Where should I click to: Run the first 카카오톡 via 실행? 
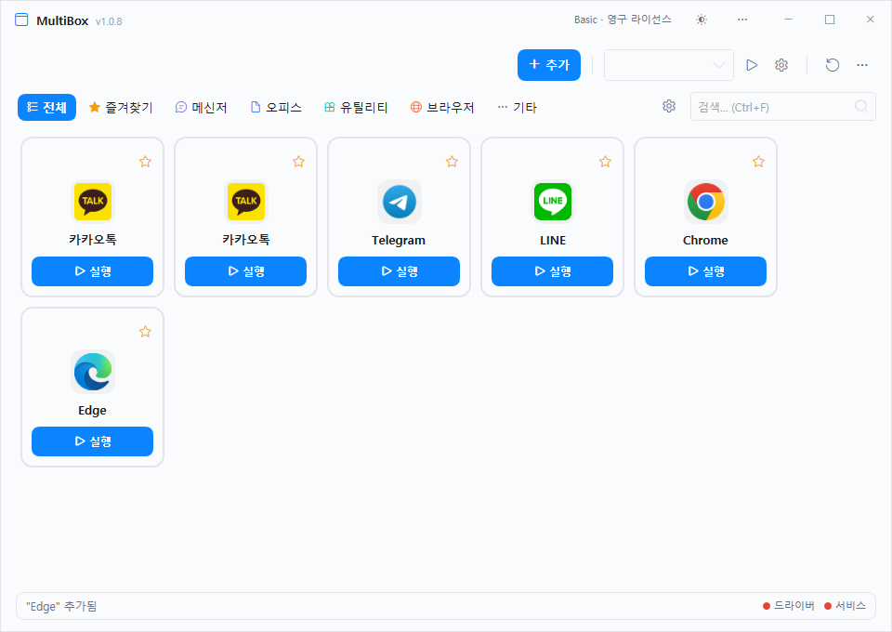point(92,271)
